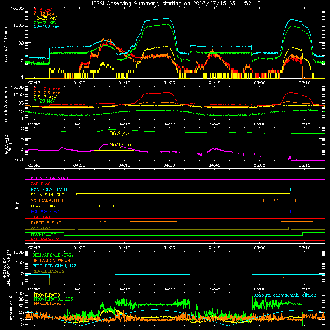Select the 3-6 keV legend label
The height and width of the screenshot is (330, 330).
[43, 10]
